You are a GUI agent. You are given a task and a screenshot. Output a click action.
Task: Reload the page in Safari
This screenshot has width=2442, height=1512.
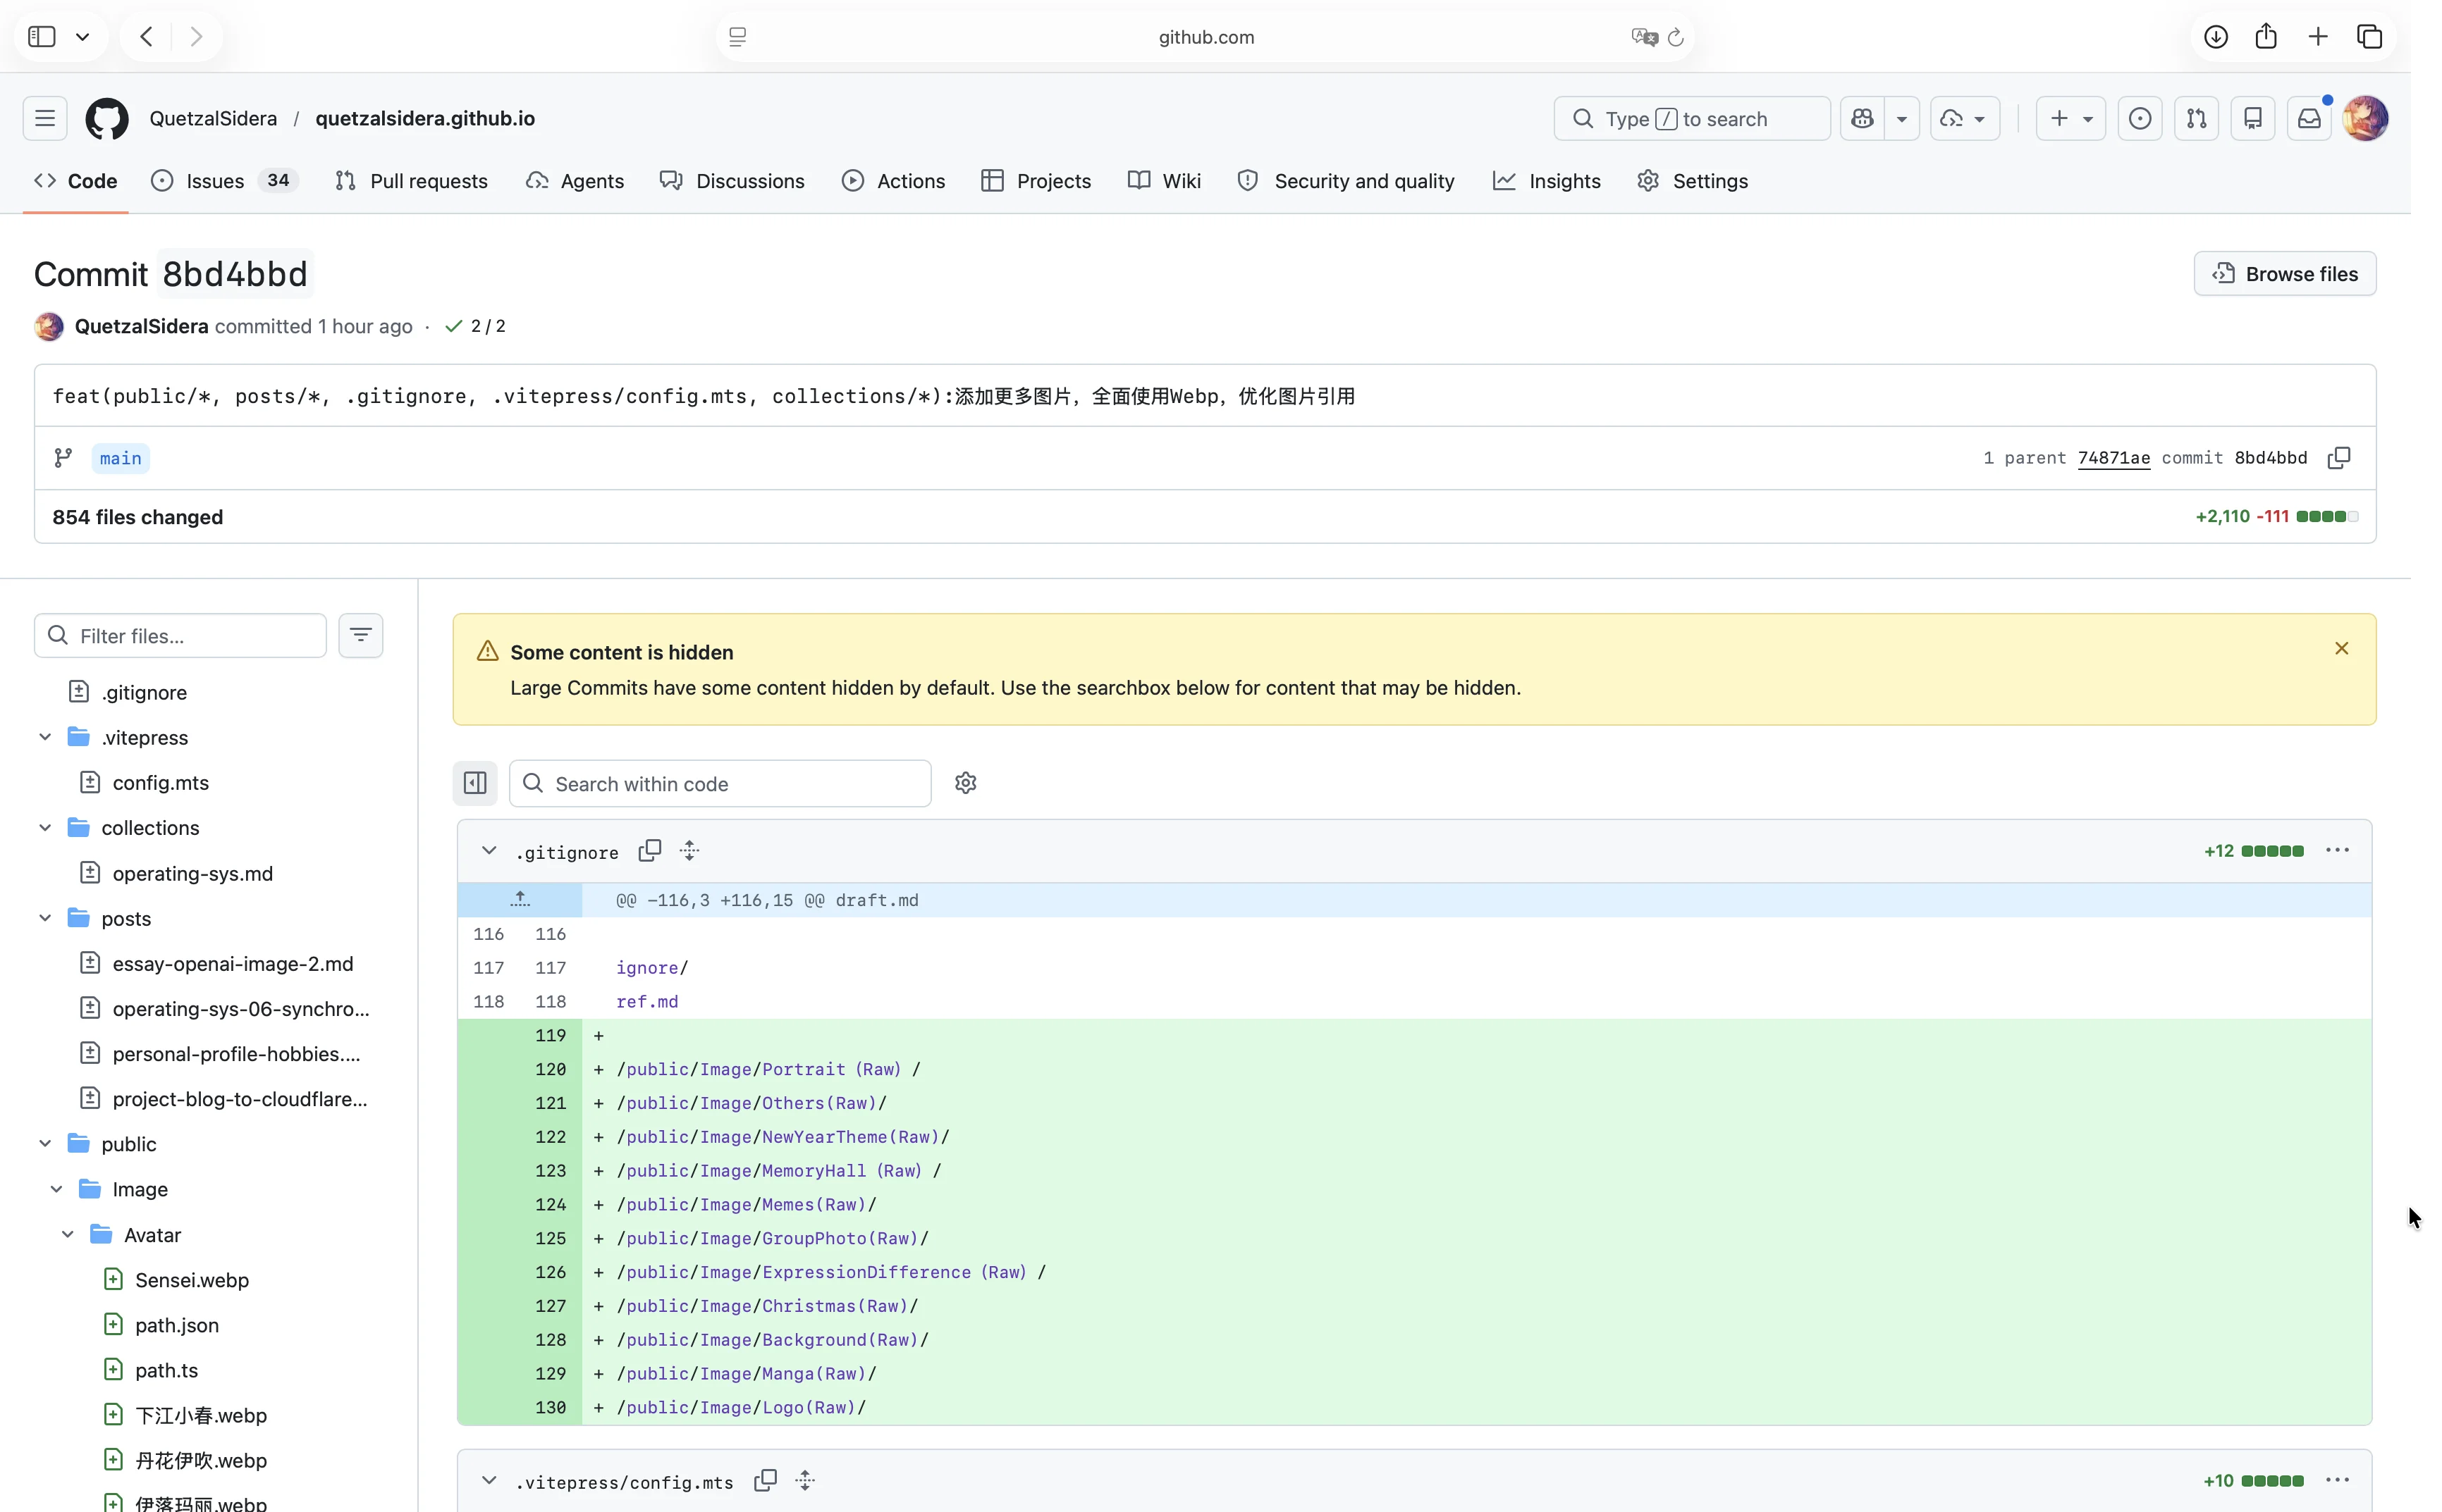click(x=1676, y=37)
